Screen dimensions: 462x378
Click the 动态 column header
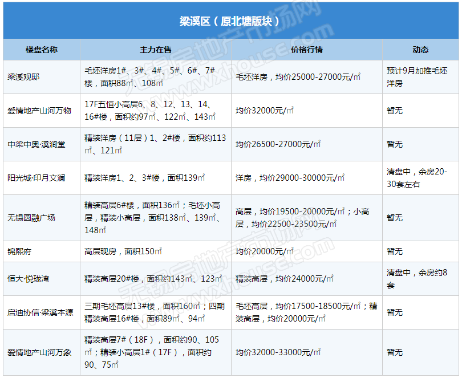point(420,50)
